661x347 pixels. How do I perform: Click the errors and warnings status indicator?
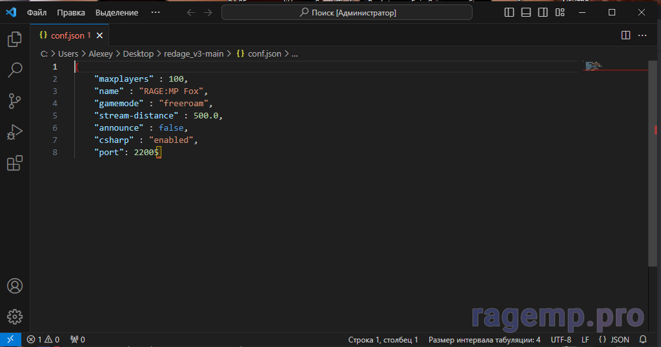tap(43, 339)
